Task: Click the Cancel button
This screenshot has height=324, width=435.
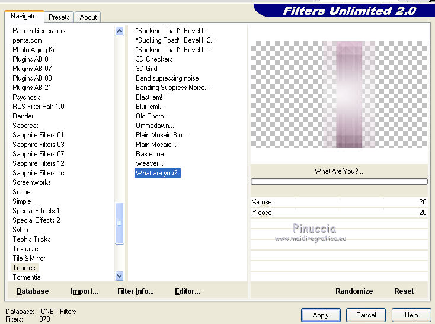Action: pyautogui.click(x=366, y=315)
